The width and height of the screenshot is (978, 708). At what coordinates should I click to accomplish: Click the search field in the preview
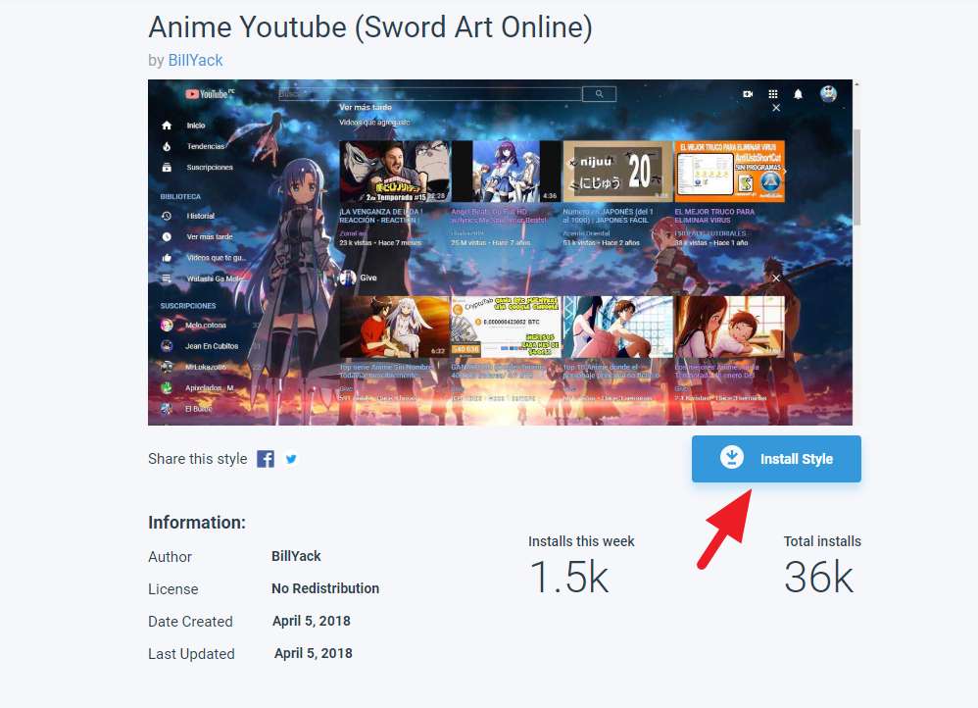[x=429, y=94]
